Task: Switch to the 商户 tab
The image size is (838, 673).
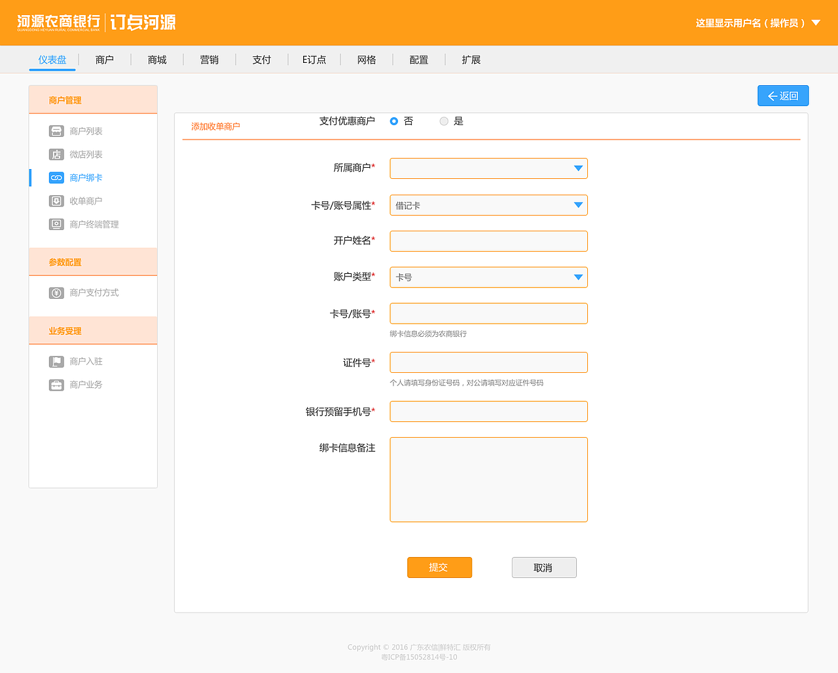Action: click(105, 60)
